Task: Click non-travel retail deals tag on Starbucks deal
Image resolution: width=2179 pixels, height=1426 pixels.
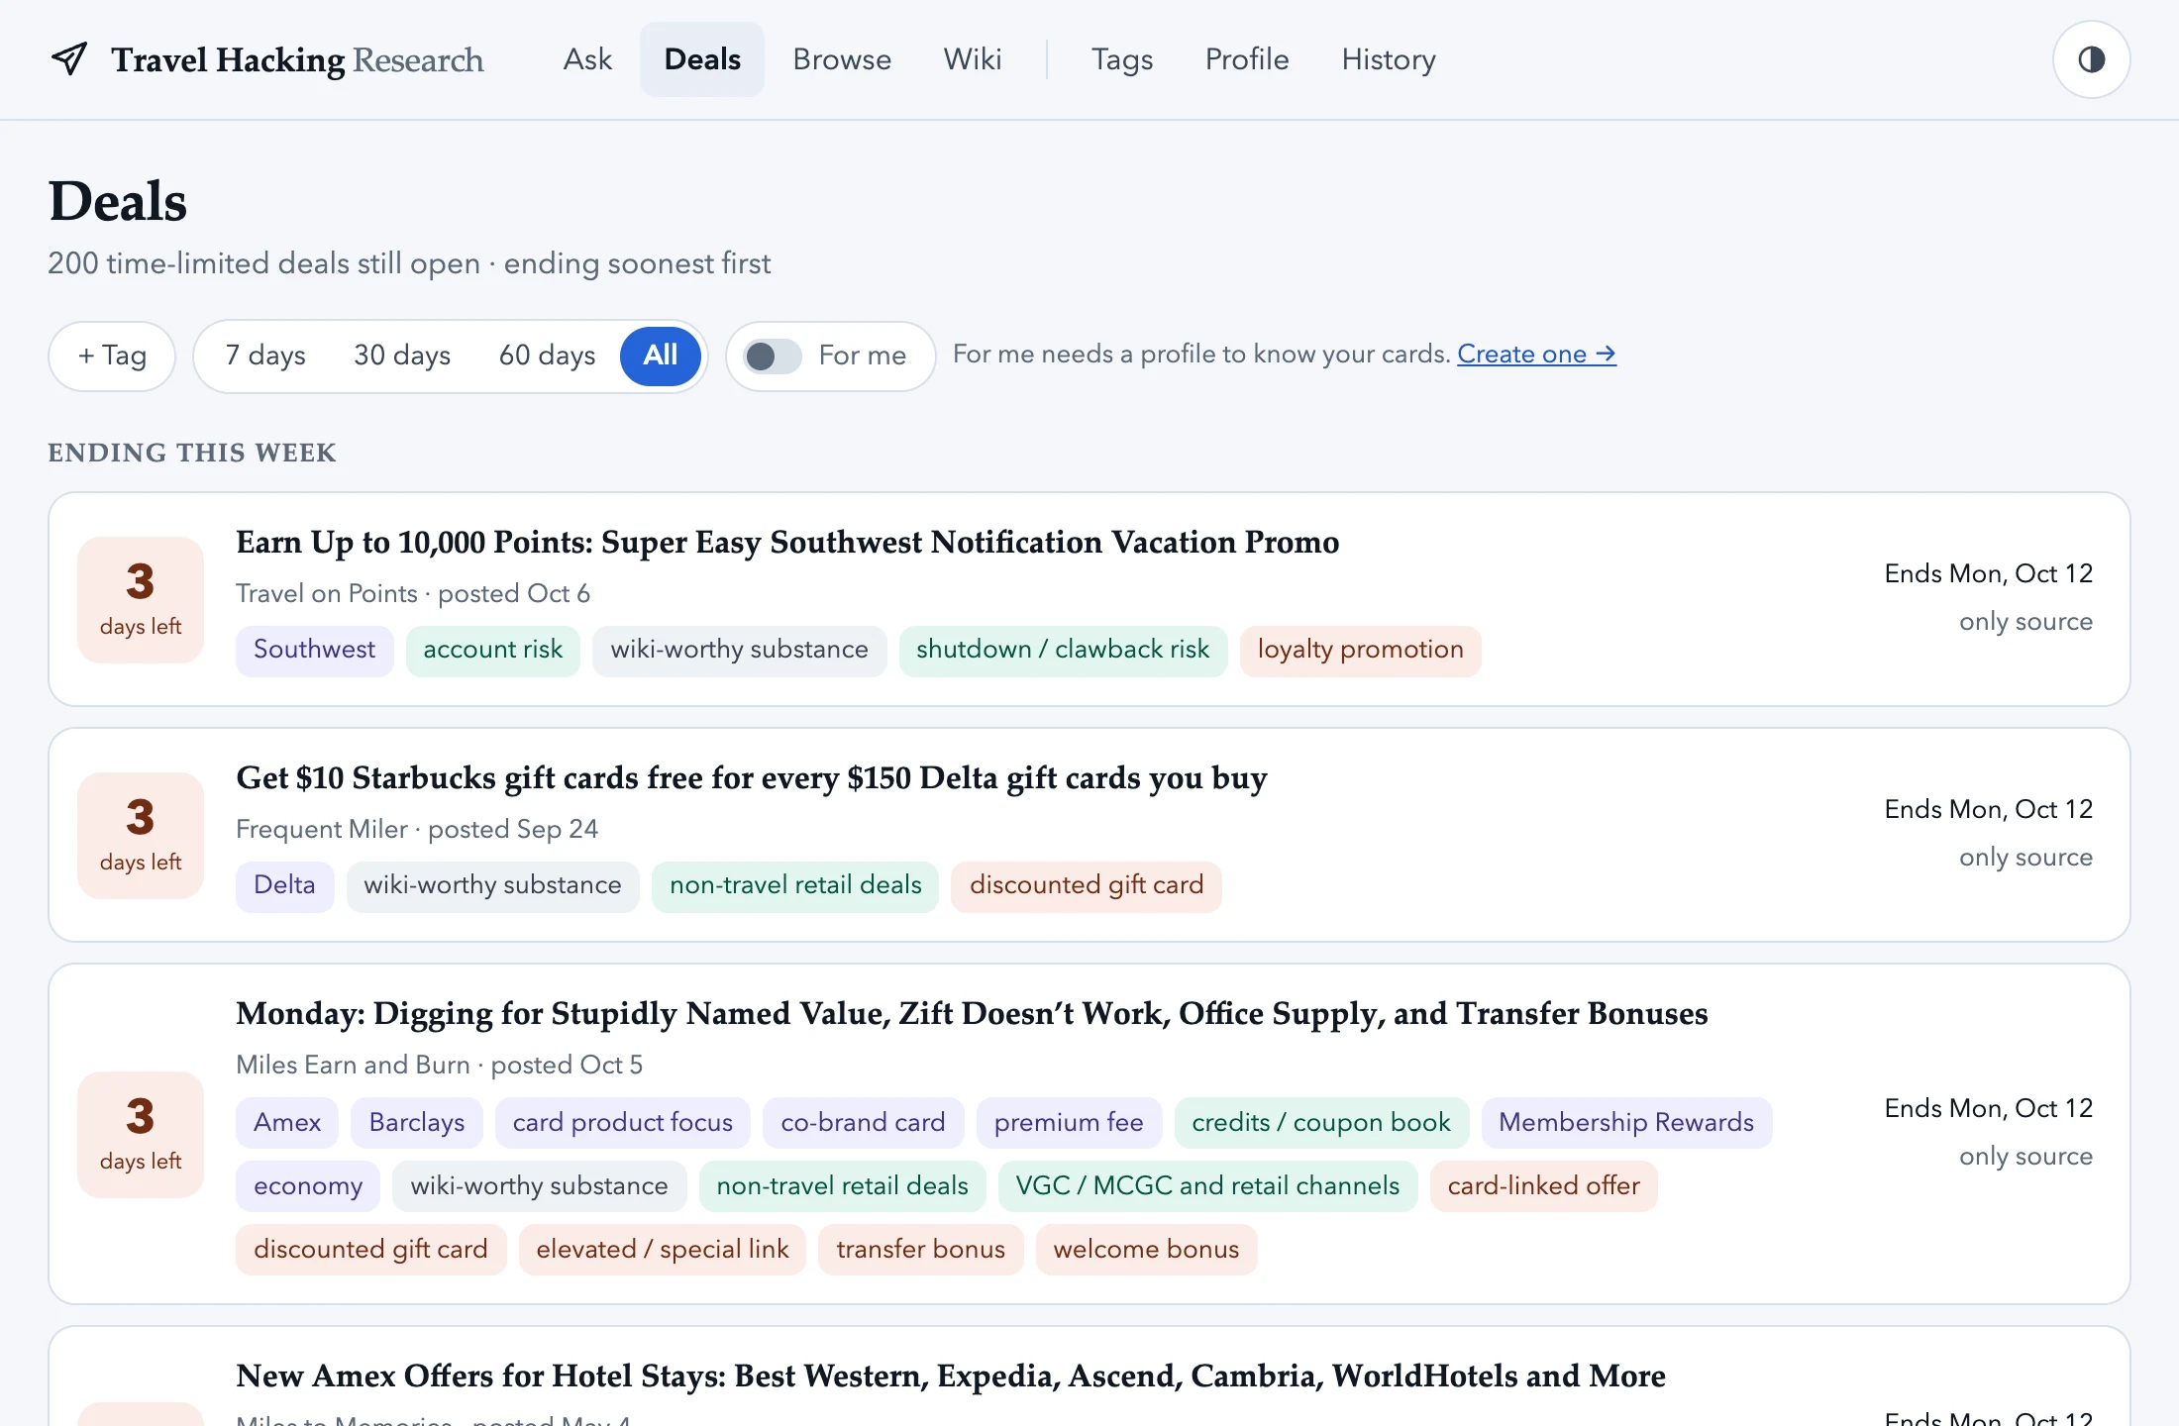Action: click(795, 886)
